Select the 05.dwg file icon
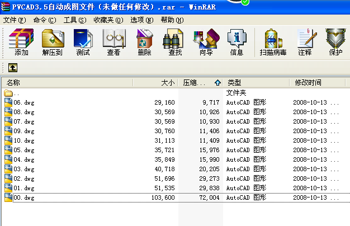This screenshot has width=350, height=226. click(x=8, y=150)
